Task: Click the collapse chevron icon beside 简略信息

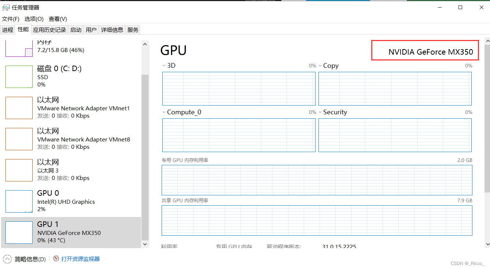Action: (x=7, y=259)
